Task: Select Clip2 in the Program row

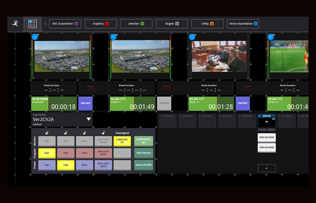Action: (66, 153)
